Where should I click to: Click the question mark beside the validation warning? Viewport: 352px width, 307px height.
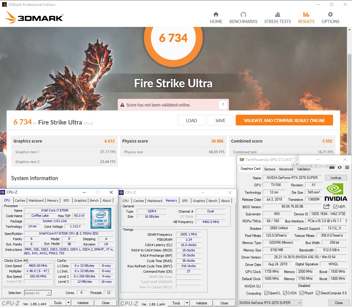coord(223,105)
